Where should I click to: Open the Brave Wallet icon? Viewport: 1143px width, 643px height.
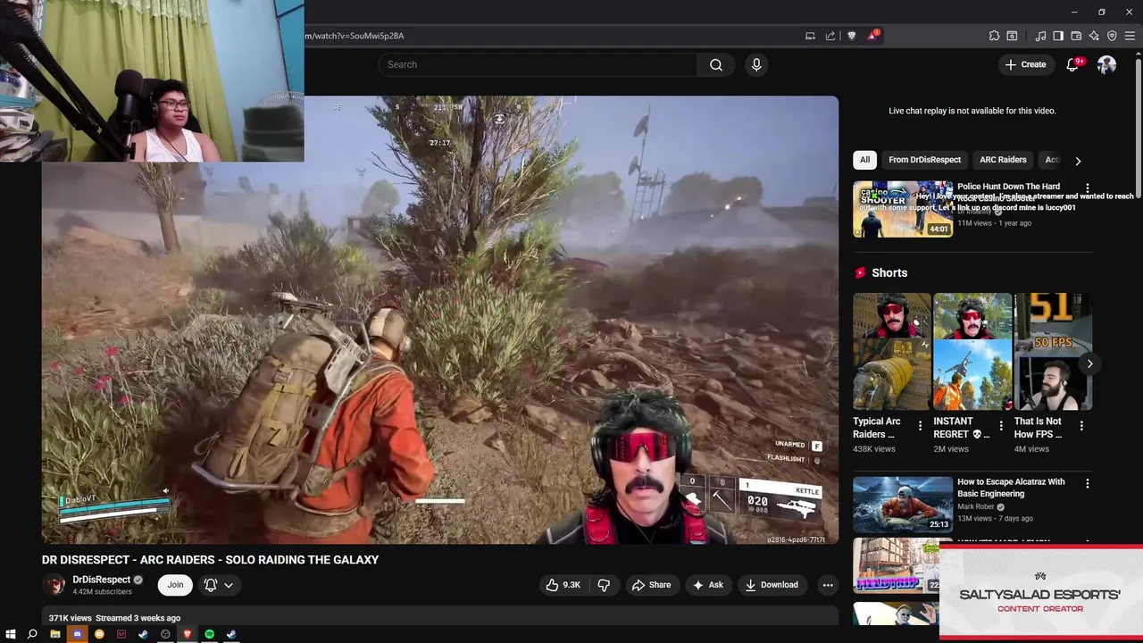pyautogui.click(x=1076, y=36)
